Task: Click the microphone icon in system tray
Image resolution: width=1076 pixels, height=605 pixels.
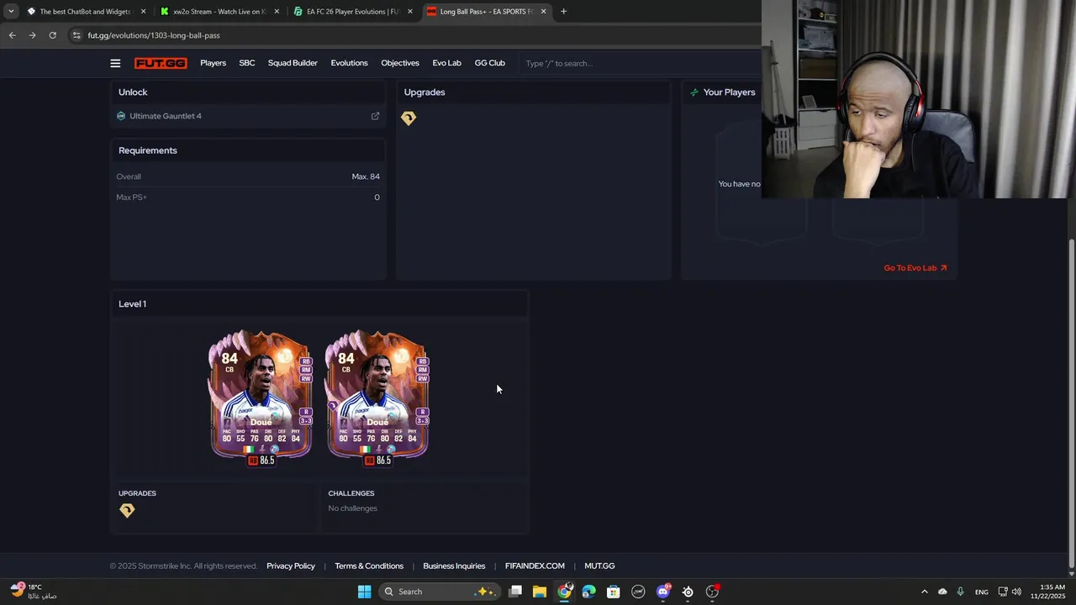Action: [960, 592]
